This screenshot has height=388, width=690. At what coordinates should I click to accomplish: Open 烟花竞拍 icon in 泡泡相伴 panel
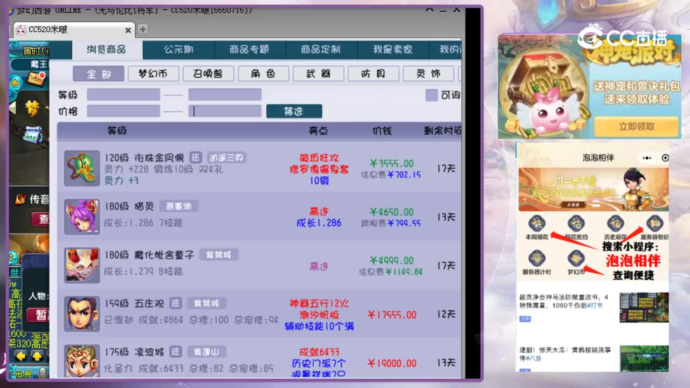tap(576, 223)
